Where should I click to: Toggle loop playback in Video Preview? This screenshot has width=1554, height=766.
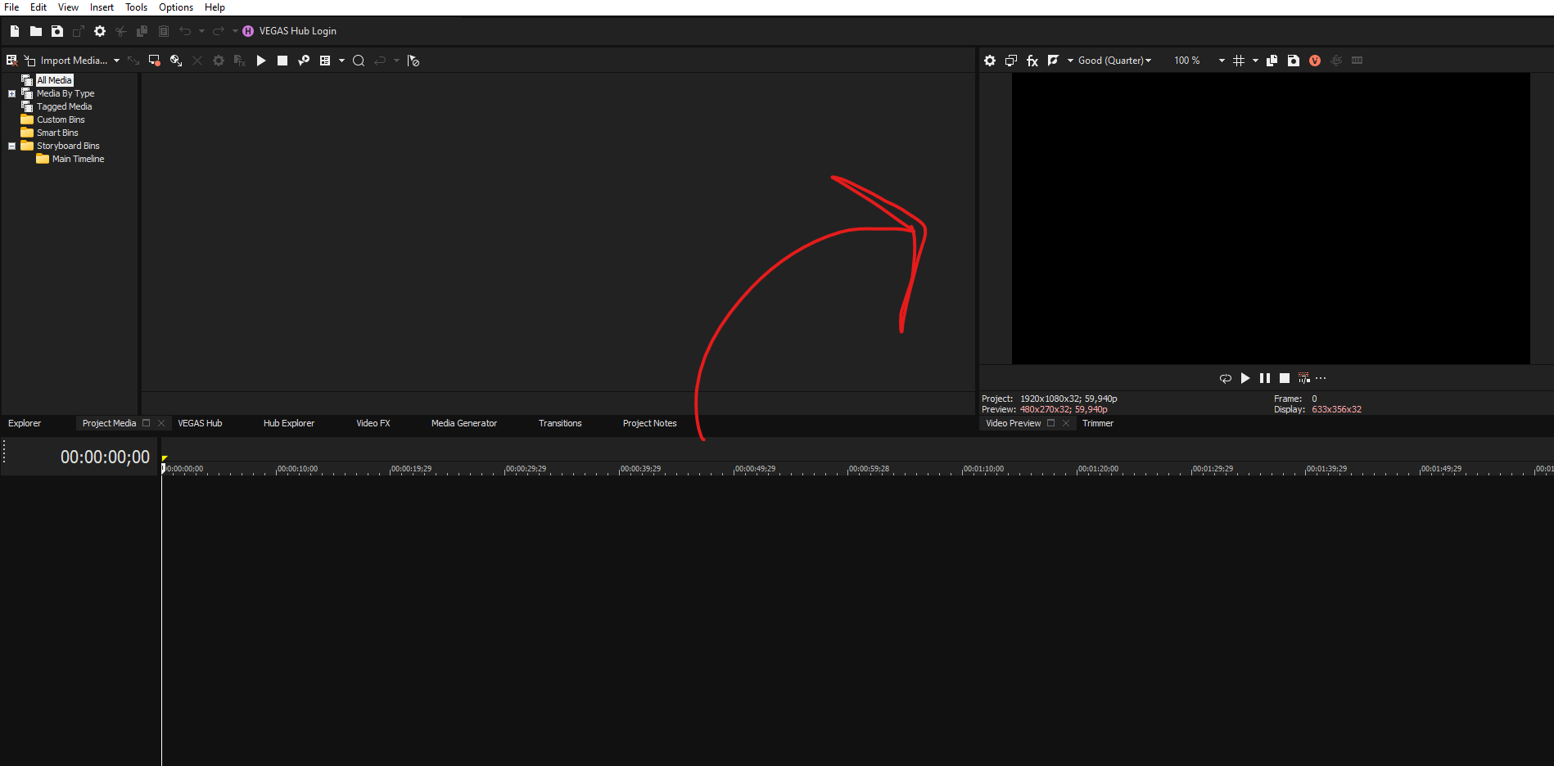click(1226, 378)
